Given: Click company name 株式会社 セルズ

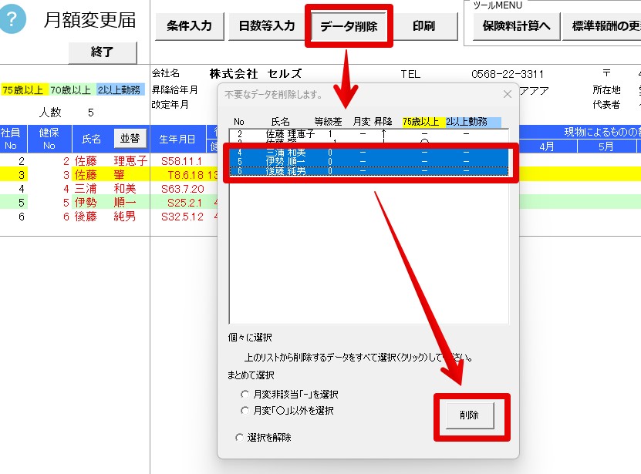Looking at the screenshot, I should coord(256,74).
